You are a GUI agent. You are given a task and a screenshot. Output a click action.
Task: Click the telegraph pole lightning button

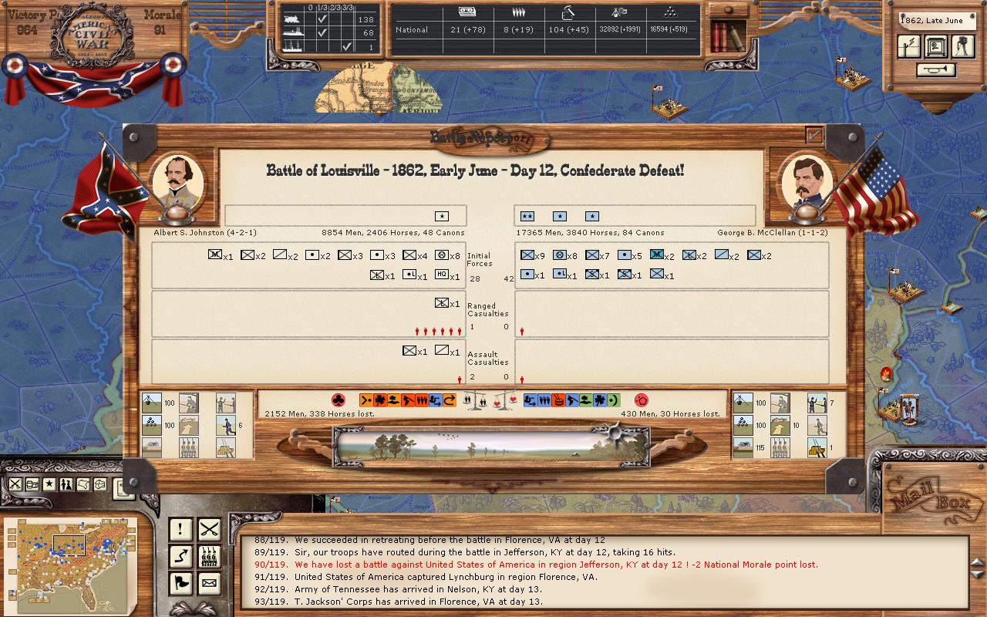point(910,47)
